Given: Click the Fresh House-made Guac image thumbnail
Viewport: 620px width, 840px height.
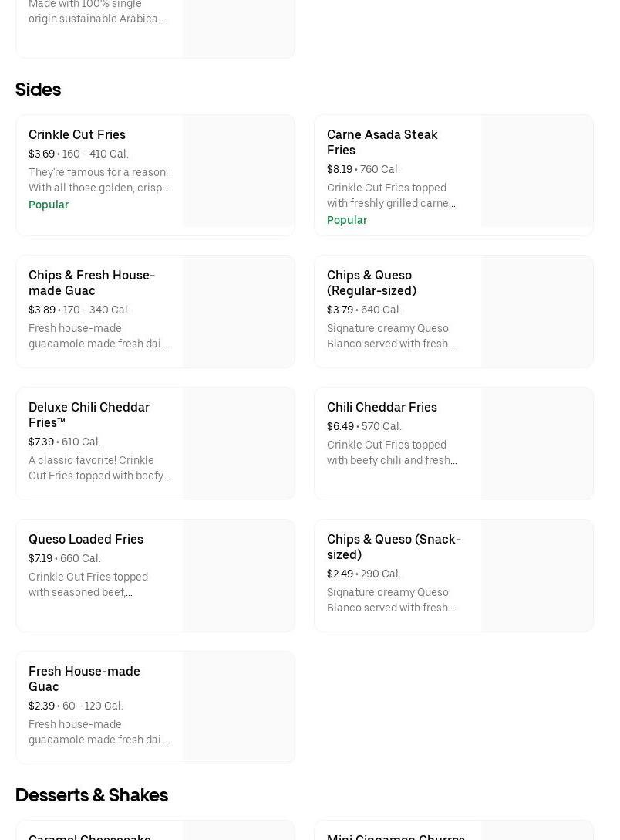Looking at the screenshot, I should click(239, 708).
